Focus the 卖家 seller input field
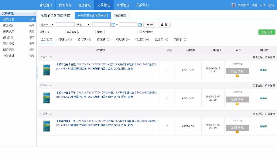The width and height of the screenshot is (277, 155). tap(121, 32)
